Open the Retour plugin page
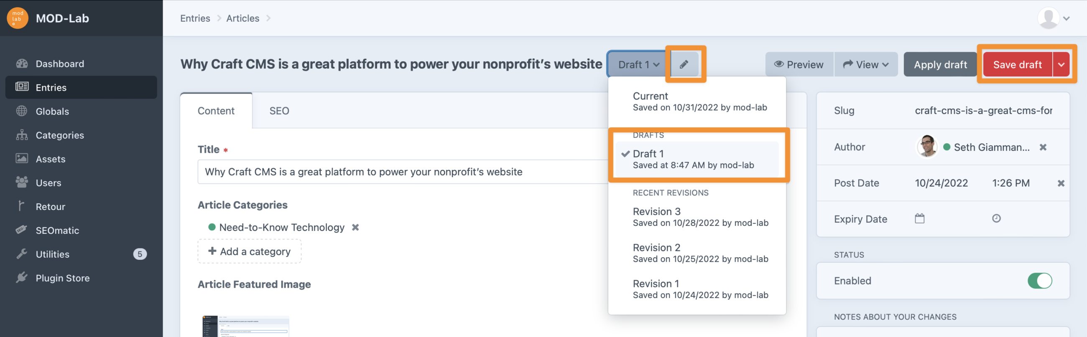This screenshot has width=1087, height=337. 81,206
